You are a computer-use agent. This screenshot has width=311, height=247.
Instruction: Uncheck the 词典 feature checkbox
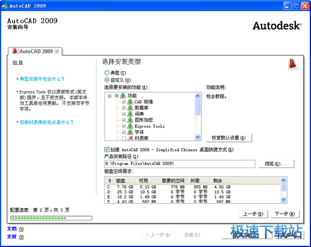[x=124, y=114]
